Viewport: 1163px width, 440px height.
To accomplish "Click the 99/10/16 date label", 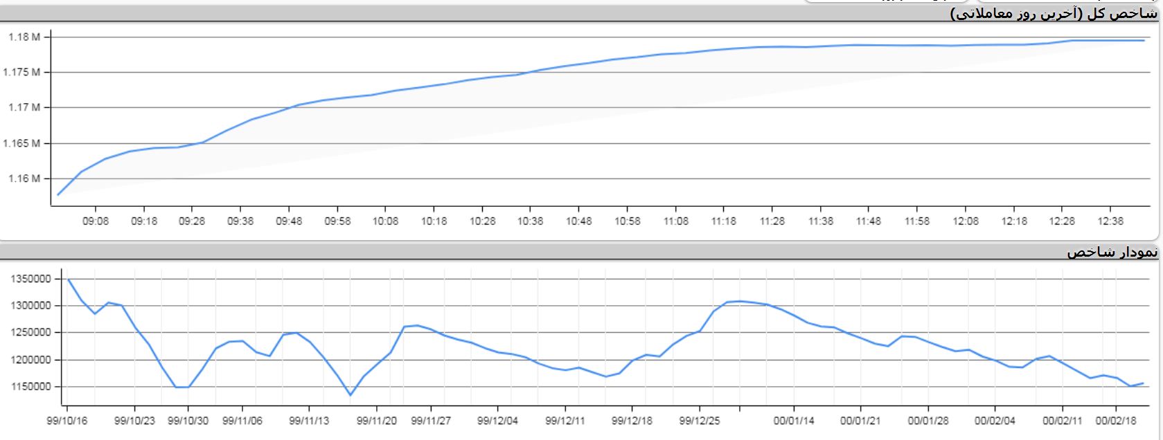I will point(67,421).
